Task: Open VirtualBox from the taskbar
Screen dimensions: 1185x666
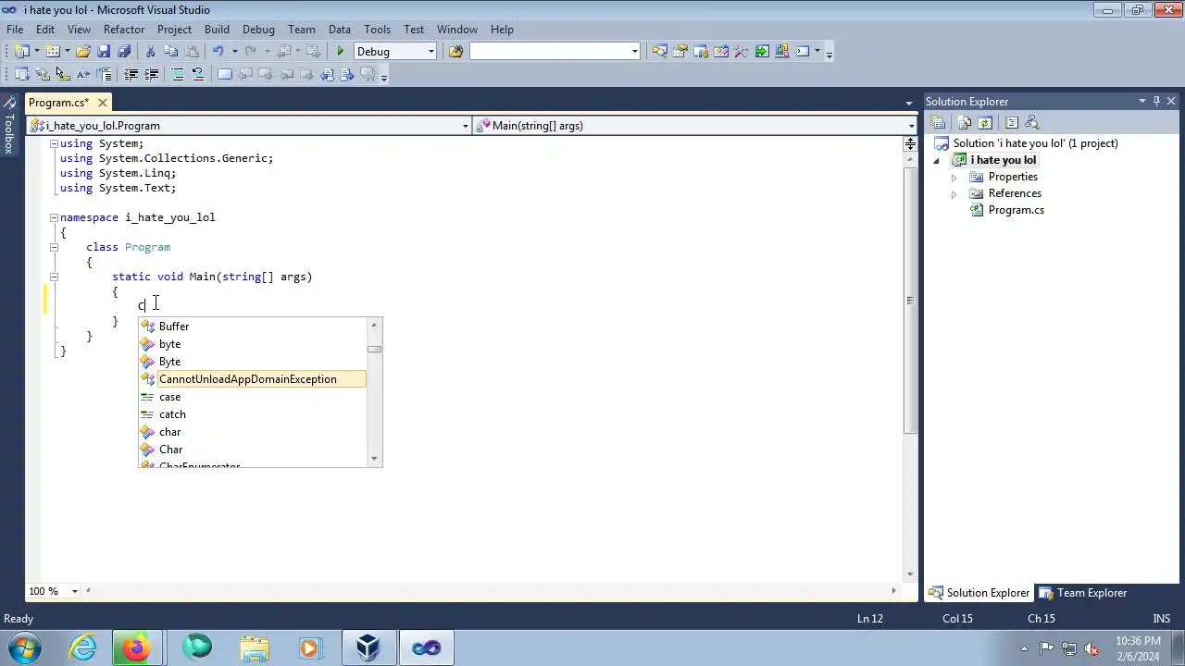Action: [x=368, y=647]
